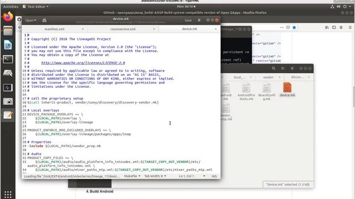Click the Firefox page scrollbar

[354, 97]
